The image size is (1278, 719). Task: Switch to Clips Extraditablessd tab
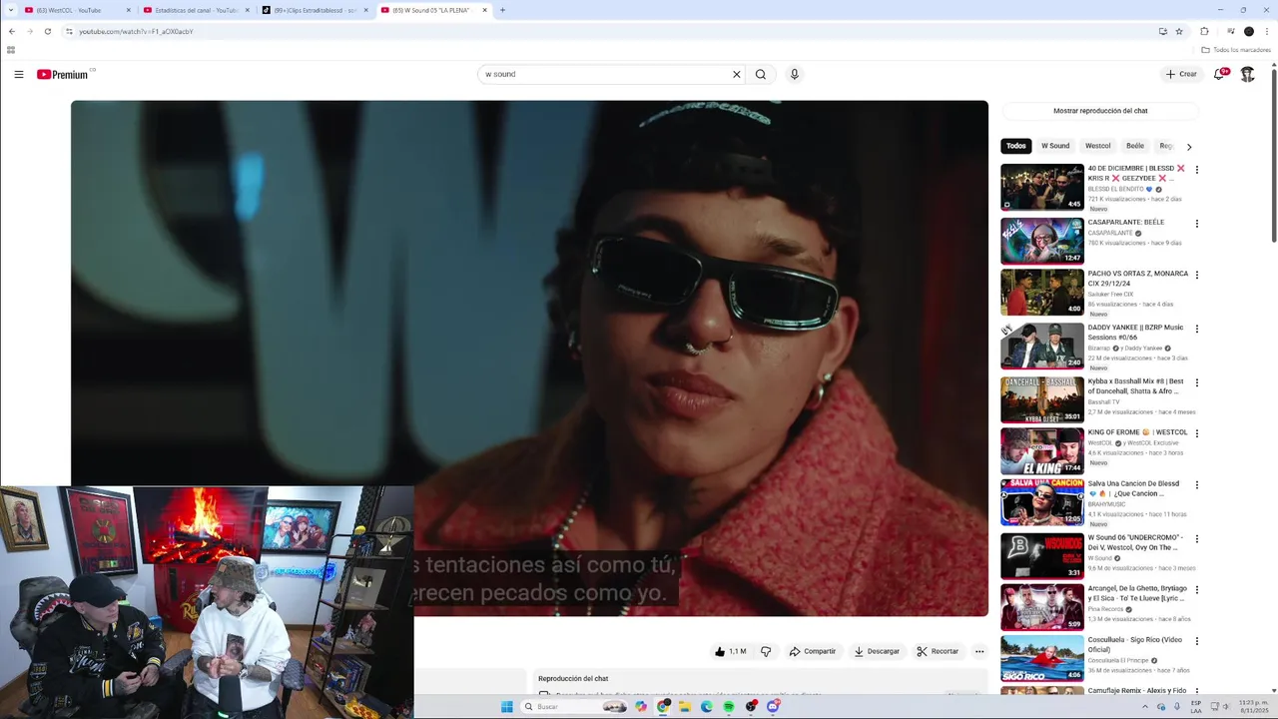click(x=316, y=10)
